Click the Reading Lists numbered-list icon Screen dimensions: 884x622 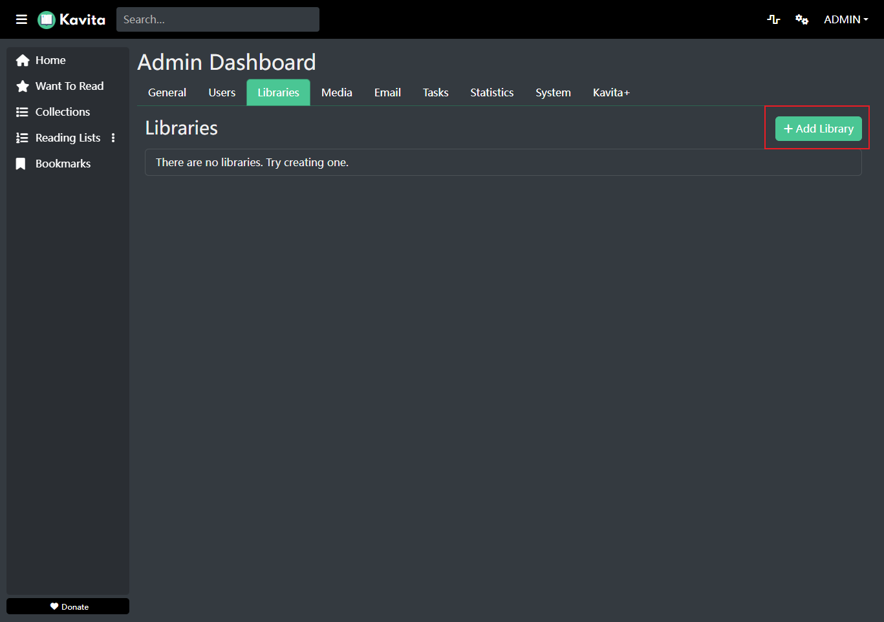point(22,138)
